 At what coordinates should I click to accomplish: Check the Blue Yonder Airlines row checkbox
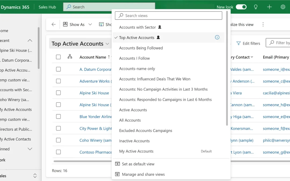58,116
